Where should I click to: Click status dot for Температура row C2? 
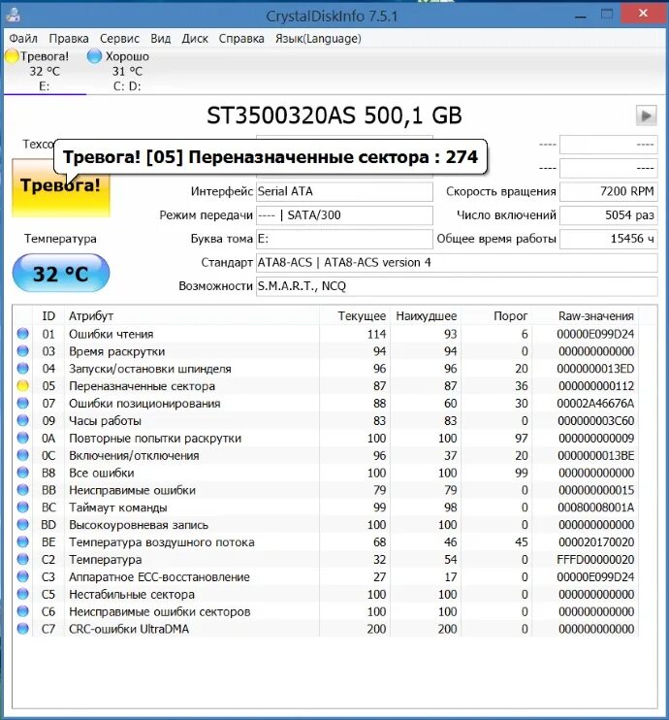pos(22,559)
